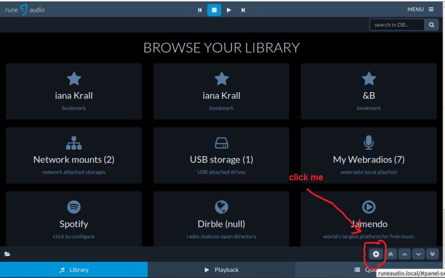Click 'network attached storages' subtitle
The width and height of the screenshot is (445, 278).
(74, 172)
